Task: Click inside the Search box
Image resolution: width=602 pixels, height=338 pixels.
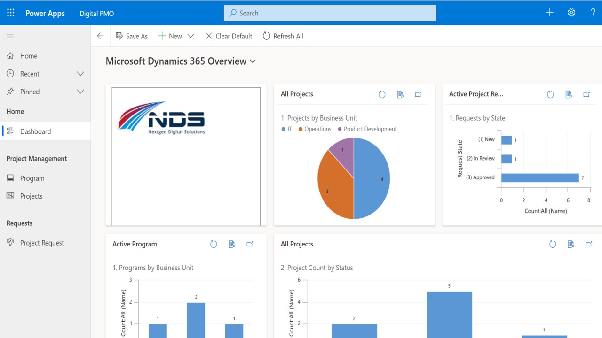Action: (330, 13)
